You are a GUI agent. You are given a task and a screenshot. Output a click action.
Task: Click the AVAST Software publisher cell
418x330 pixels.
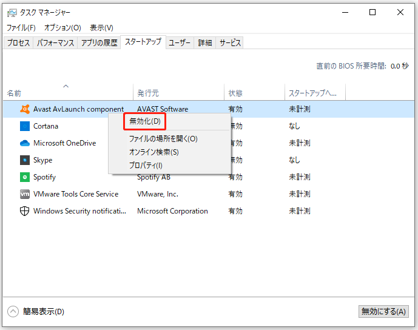(x=163, y=109)
